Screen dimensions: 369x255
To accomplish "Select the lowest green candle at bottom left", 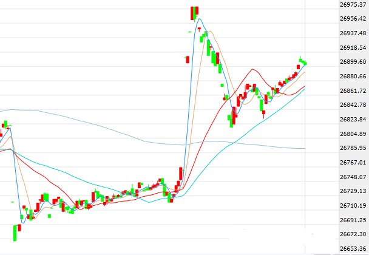I will 15,233.
